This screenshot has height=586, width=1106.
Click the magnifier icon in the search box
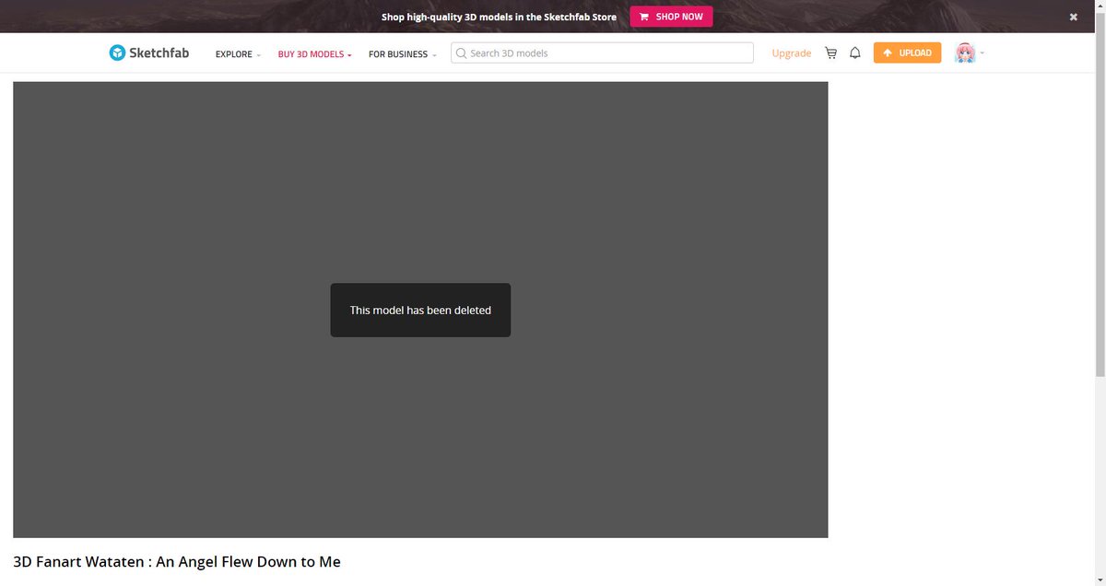tap(461, 53)
